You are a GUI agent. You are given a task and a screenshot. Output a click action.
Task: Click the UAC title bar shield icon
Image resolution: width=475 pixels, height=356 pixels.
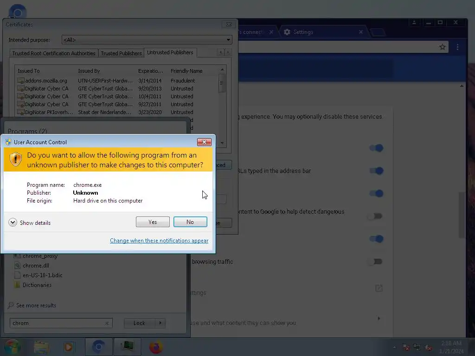[x=8, y=142]
